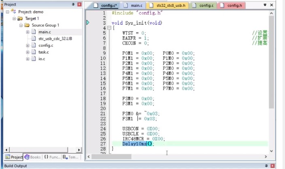Image resolution: width=285 pixels, height=169 pixels.
Task: Click the Target 1 folder icon
Action: [20, 19]
